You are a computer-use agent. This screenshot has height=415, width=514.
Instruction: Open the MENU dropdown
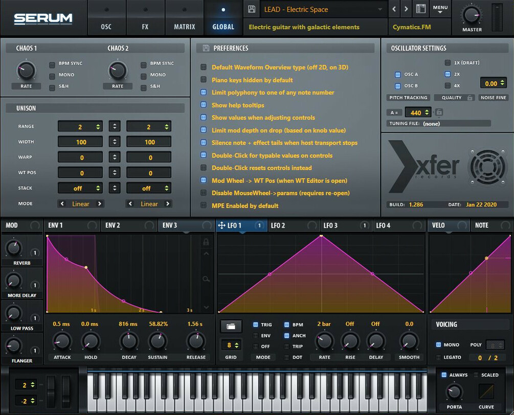440,9
